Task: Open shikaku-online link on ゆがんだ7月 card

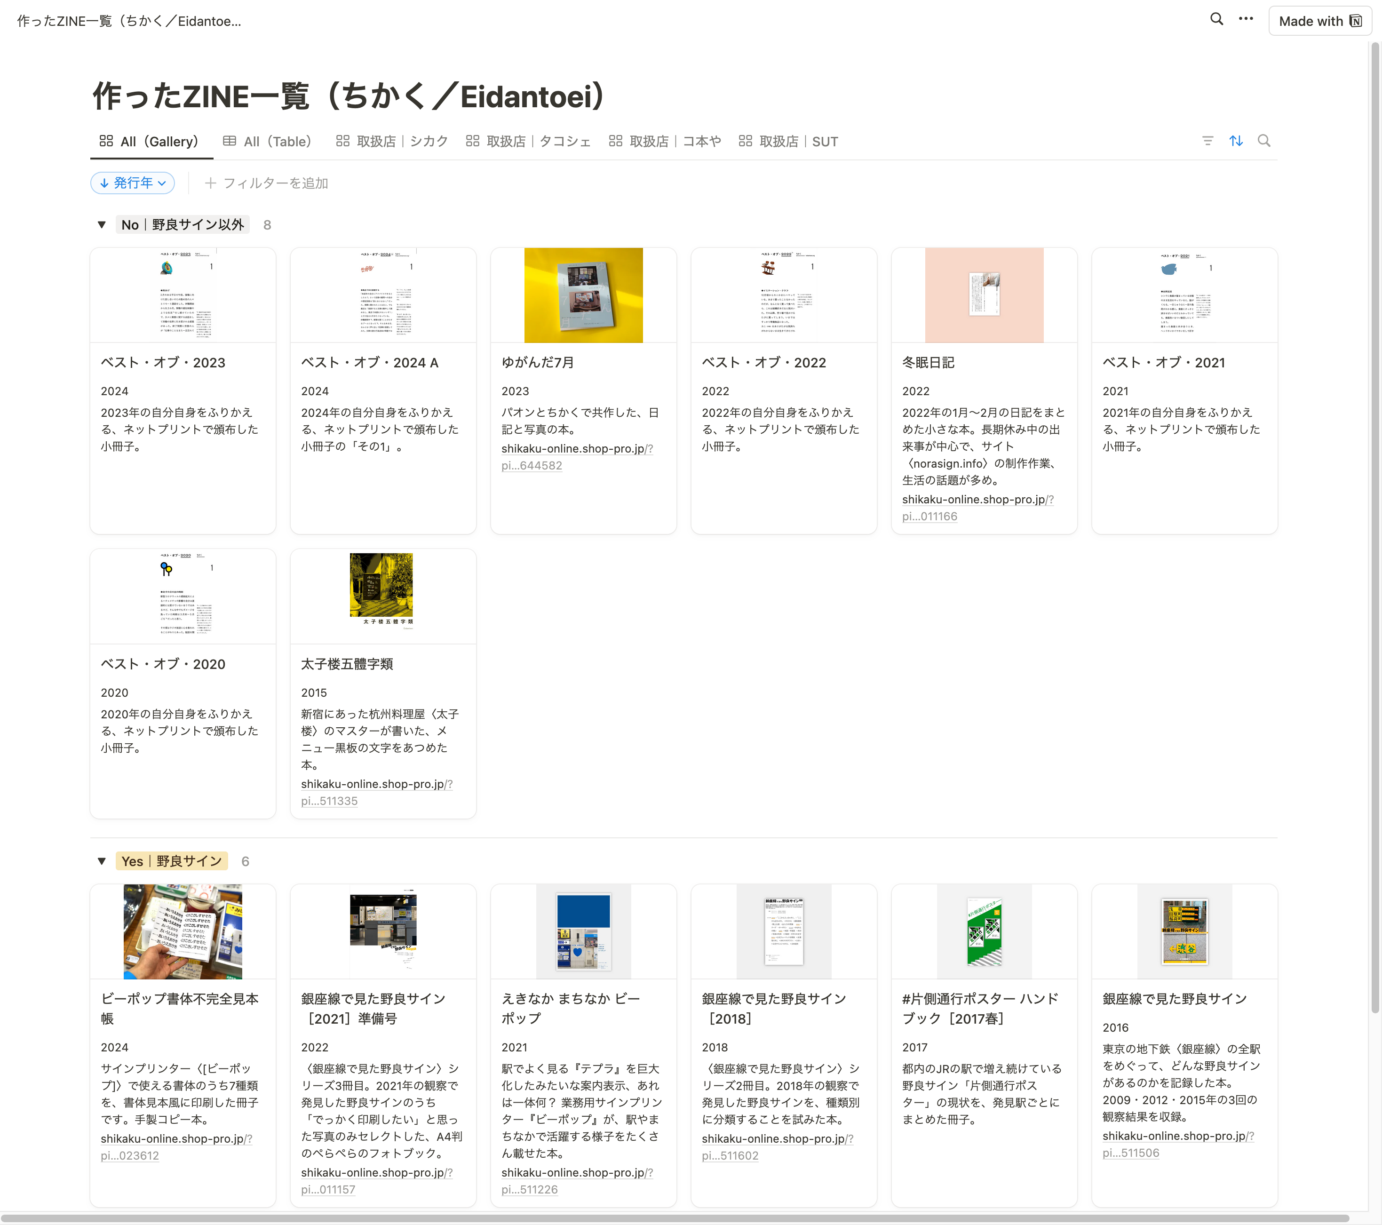Action: pos(576,449)
